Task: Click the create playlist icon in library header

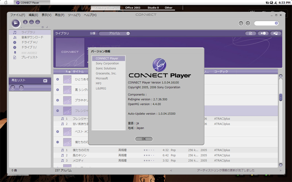Action: coord(250,33)
